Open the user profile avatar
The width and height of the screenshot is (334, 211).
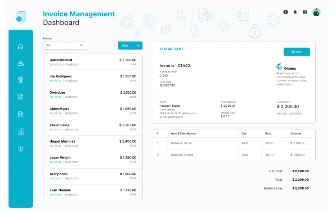click(x=316, y=12)
